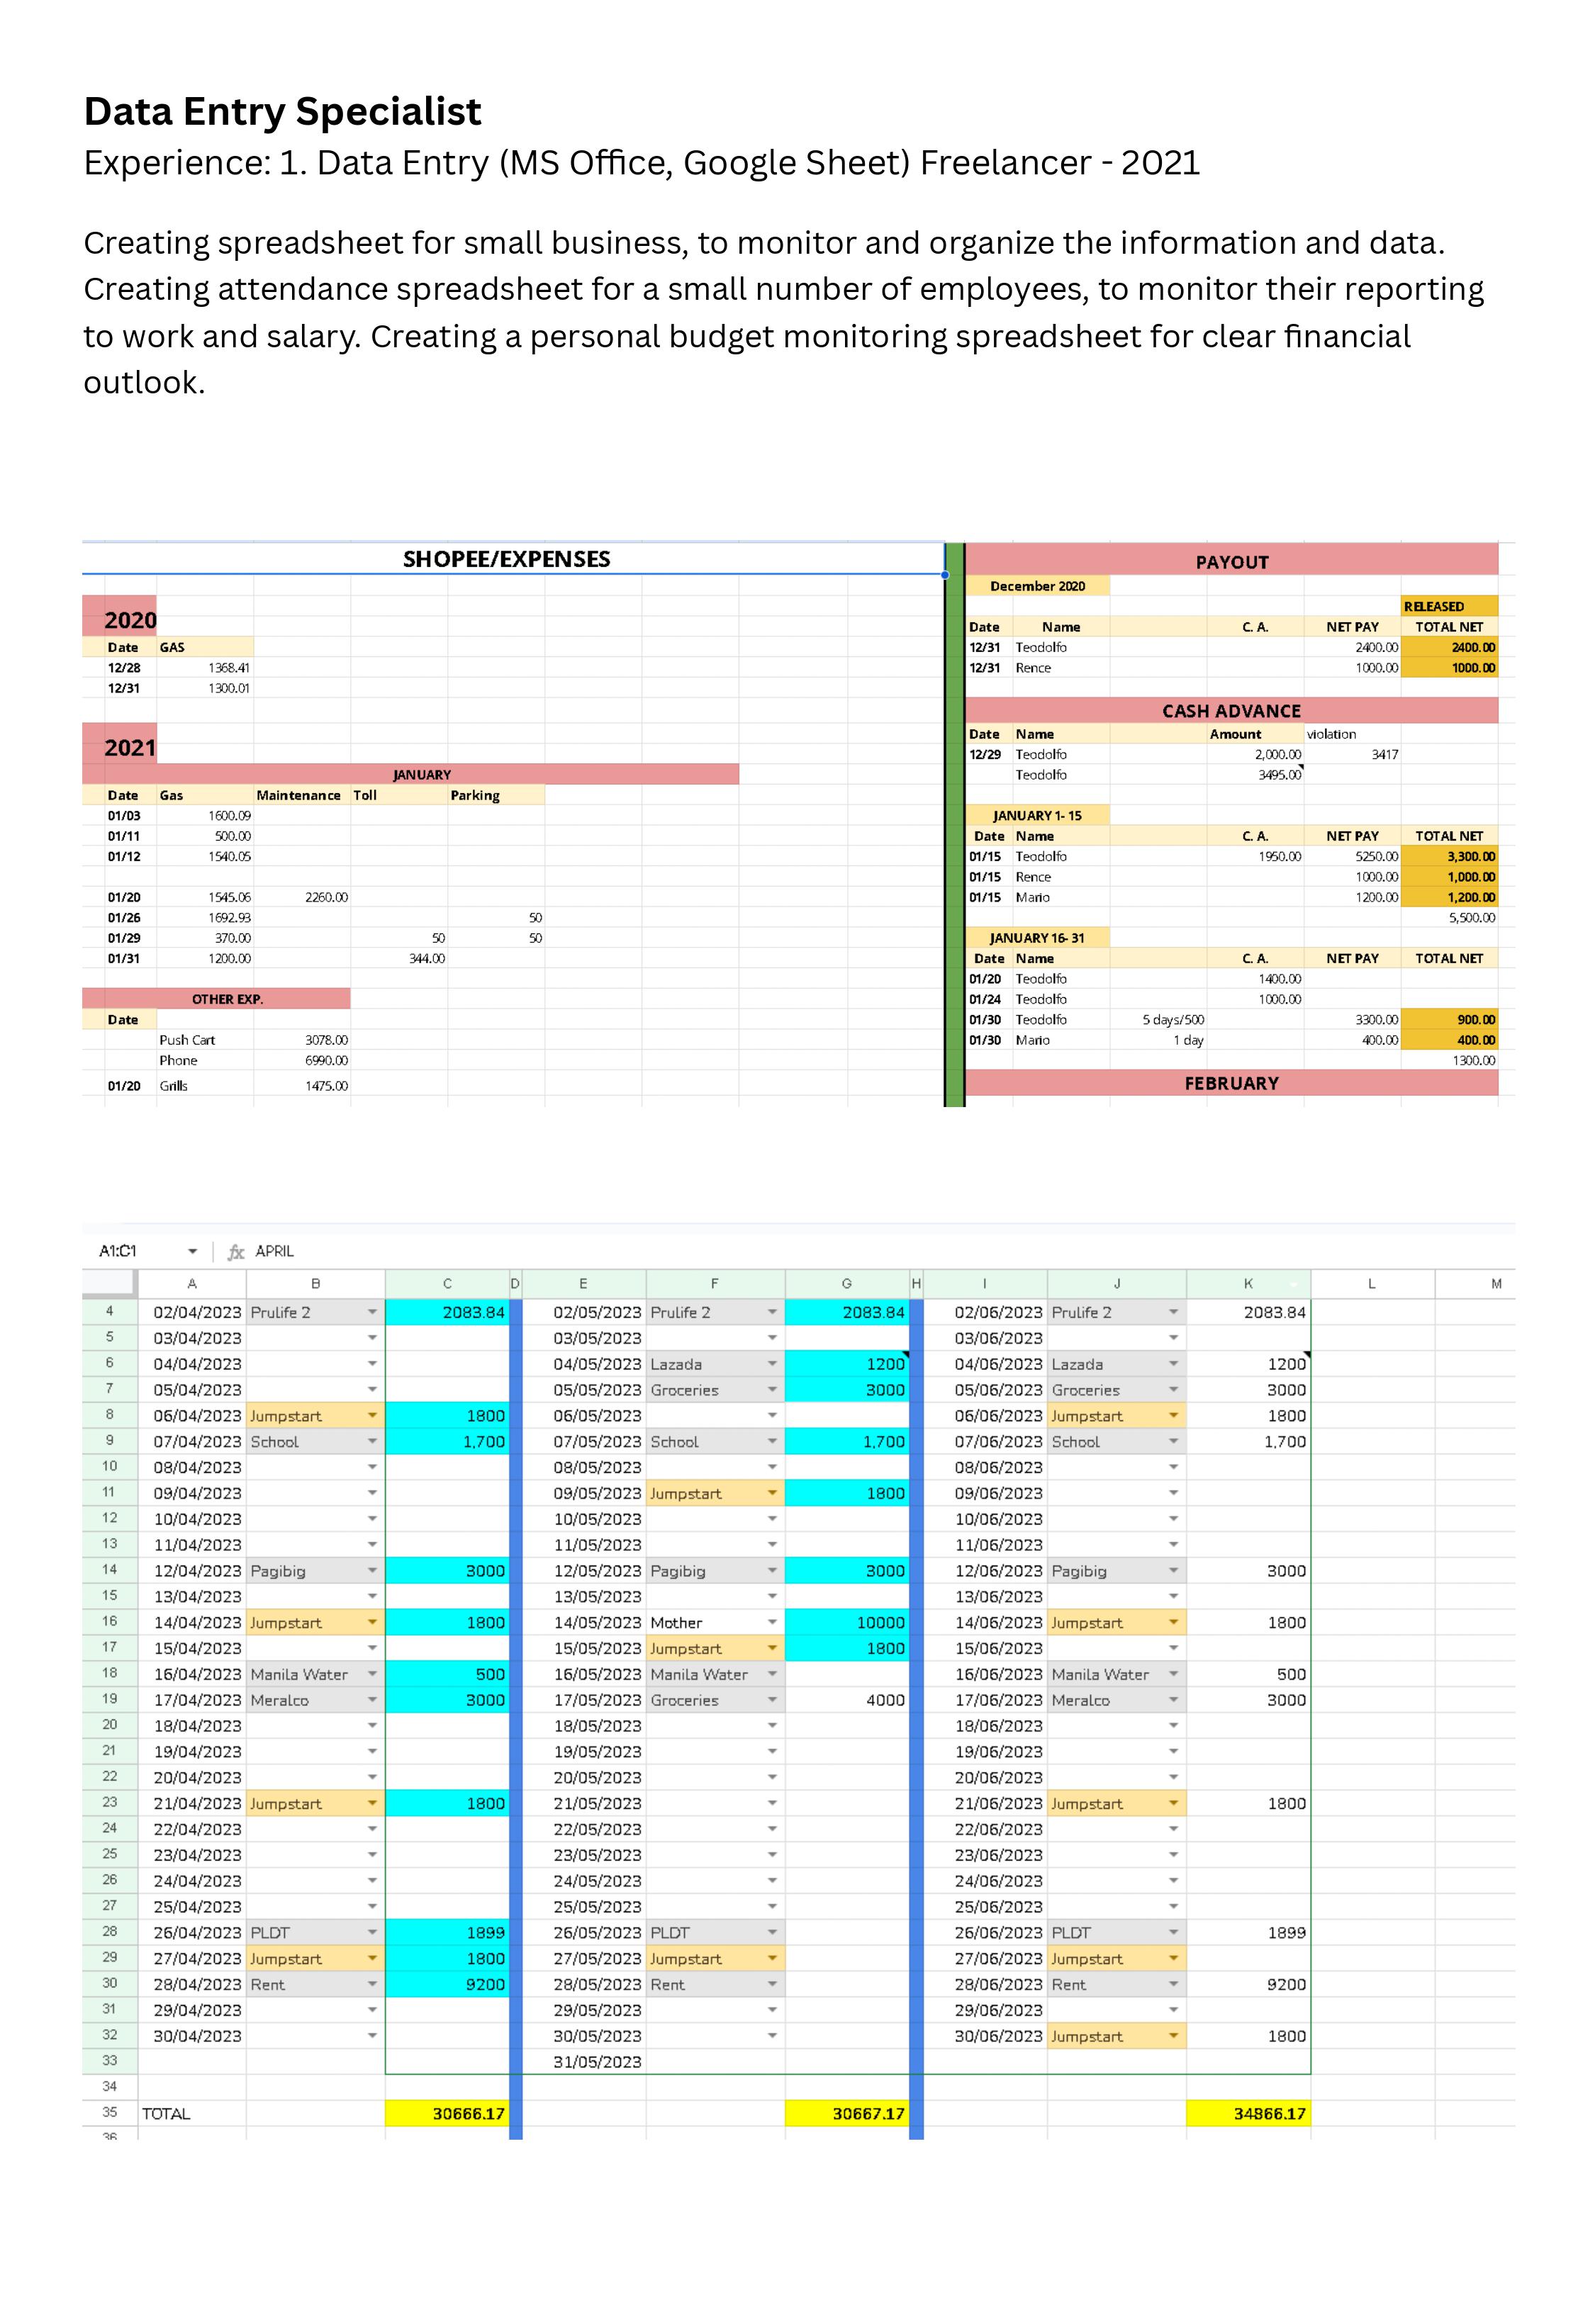
Task: Select the 5 days/500 cell
Action: [x=1158, y=1020]
